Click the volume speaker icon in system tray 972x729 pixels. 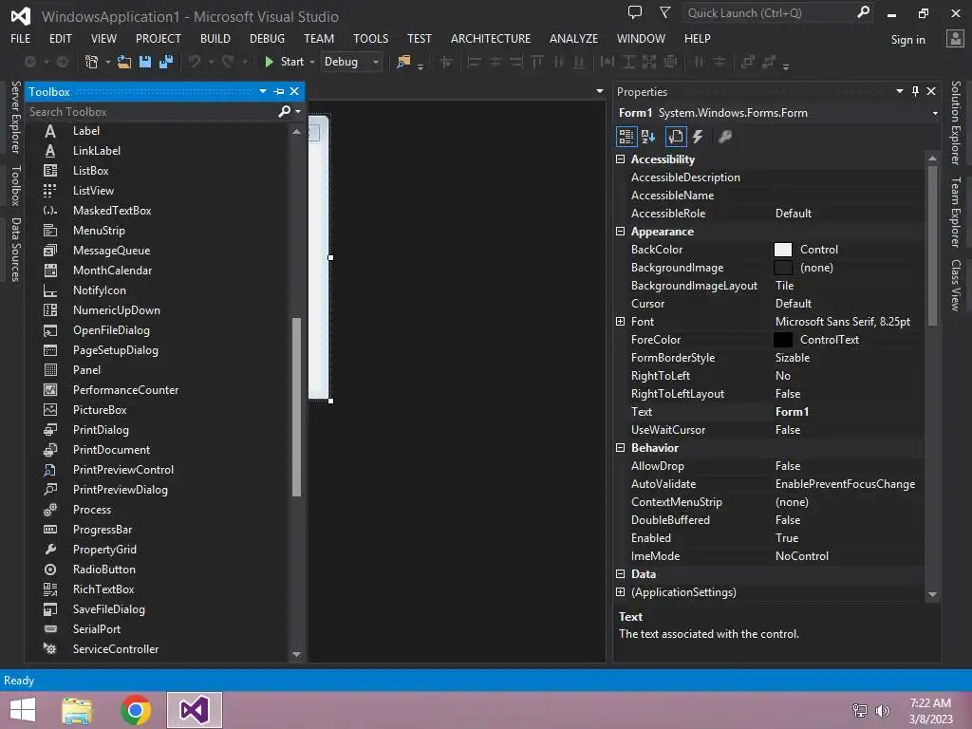pos(883,710)
